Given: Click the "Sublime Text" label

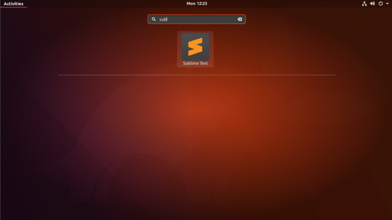Looking at the screenshot, I should (195, 63).
